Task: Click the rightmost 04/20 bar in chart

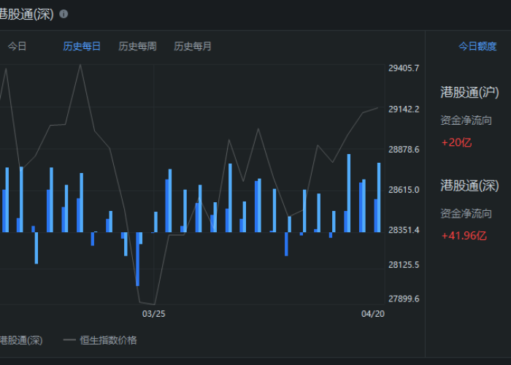Action: pyautogui.click(x=377, y=197)
